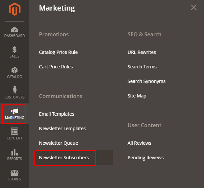Go to Email Templates

[x=57, y=114]
